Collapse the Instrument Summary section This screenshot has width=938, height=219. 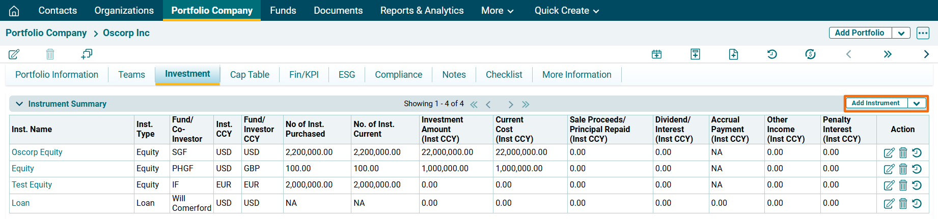pos(19,104)
